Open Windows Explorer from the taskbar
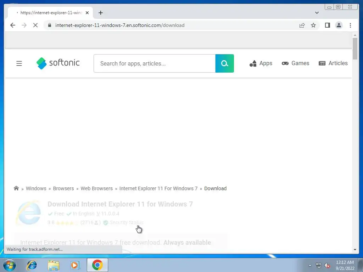This screenshot has height=272, width=363. point(54,265)
